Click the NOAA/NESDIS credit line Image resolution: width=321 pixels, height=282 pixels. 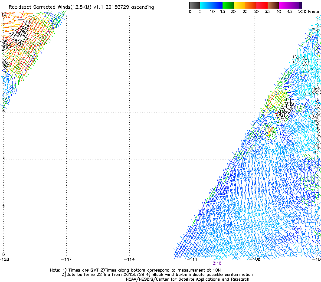point(187,279)
